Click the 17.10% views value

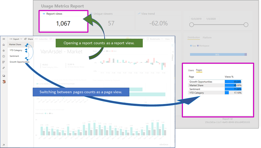[x=238, y=93]
